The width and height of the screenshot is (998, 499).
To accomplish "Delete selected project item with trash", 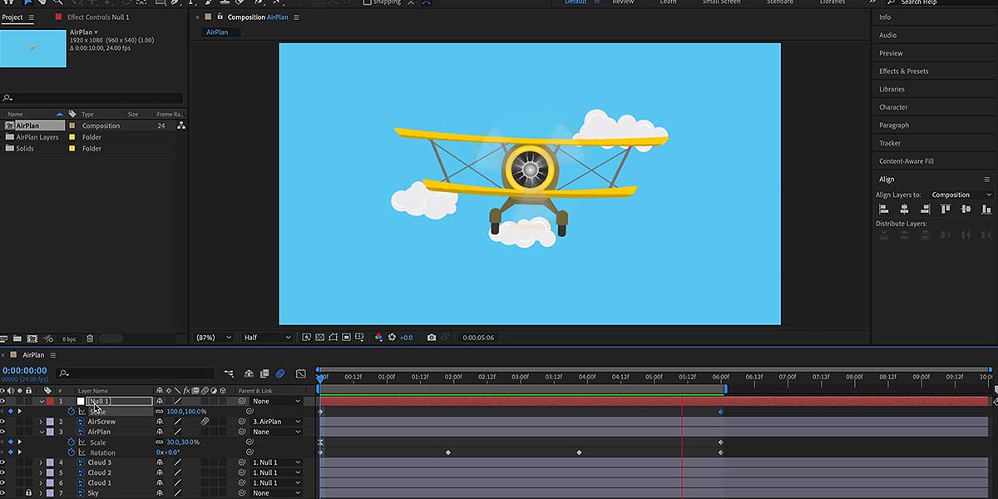I will coord(90,339).
